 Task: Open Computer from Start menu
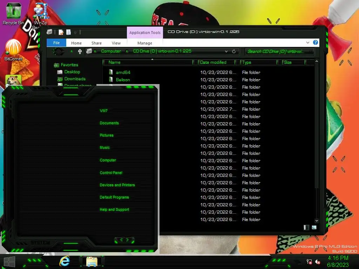coord(108,160)
